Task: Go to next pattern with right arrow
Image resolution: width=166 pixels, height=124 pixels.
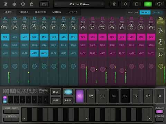Action: (x=102, y=4)
